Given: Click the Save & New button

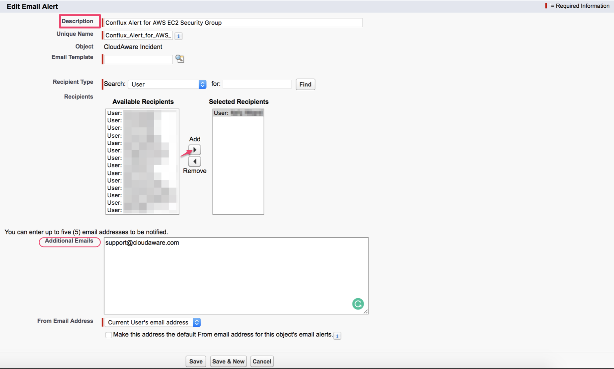Looking at the screenshot, I should [x=228, y=361].
